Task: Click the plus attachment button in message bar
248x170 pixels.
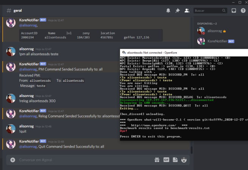Action: click(12, 160)
